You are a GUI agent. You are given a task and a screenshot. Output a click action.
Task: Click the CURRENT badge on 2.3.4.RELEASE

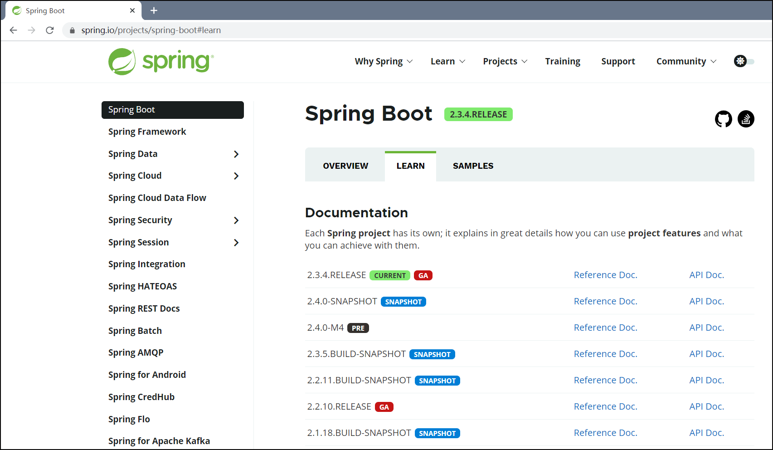coord(390,275)
